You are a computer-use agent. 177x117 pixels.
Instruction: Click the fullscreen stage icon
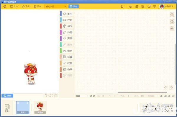coord(52,96)
